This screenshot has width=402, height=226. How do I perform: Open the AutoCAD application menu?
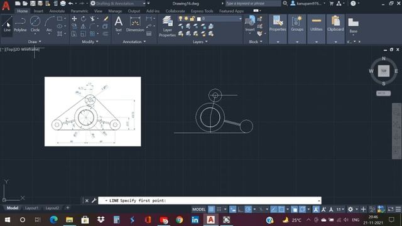(x=6, y=6)
